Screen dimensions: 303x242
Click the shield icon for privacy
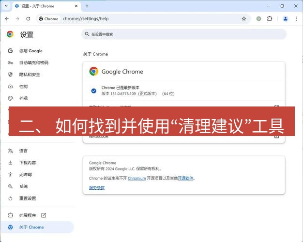pos(10,75)
